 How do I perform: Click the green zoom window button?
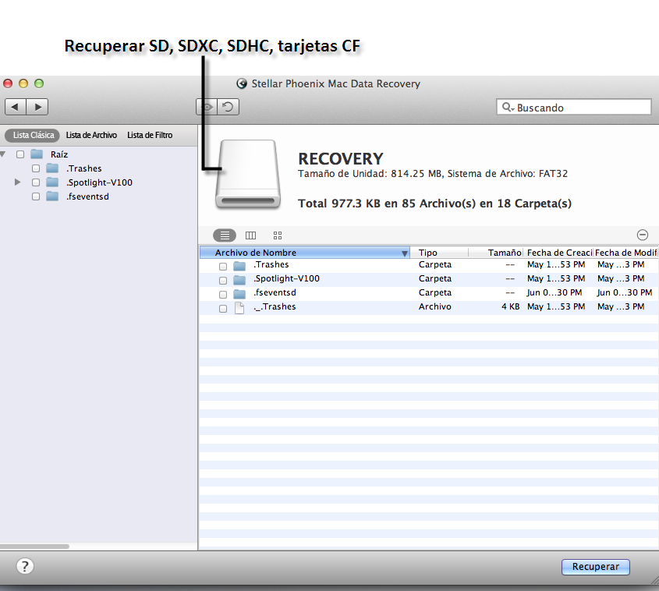point(39,83)
